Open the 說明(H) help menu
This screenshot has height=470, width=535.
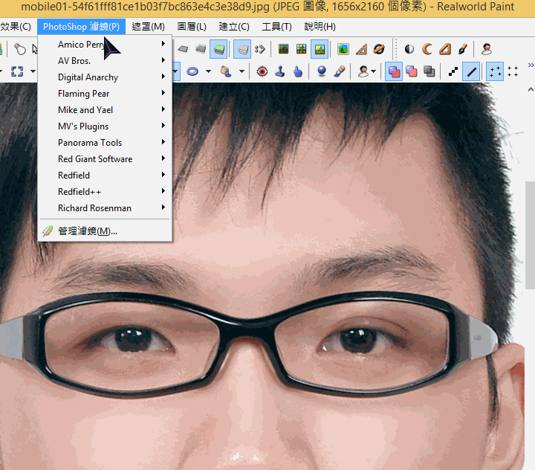[320, 27]
